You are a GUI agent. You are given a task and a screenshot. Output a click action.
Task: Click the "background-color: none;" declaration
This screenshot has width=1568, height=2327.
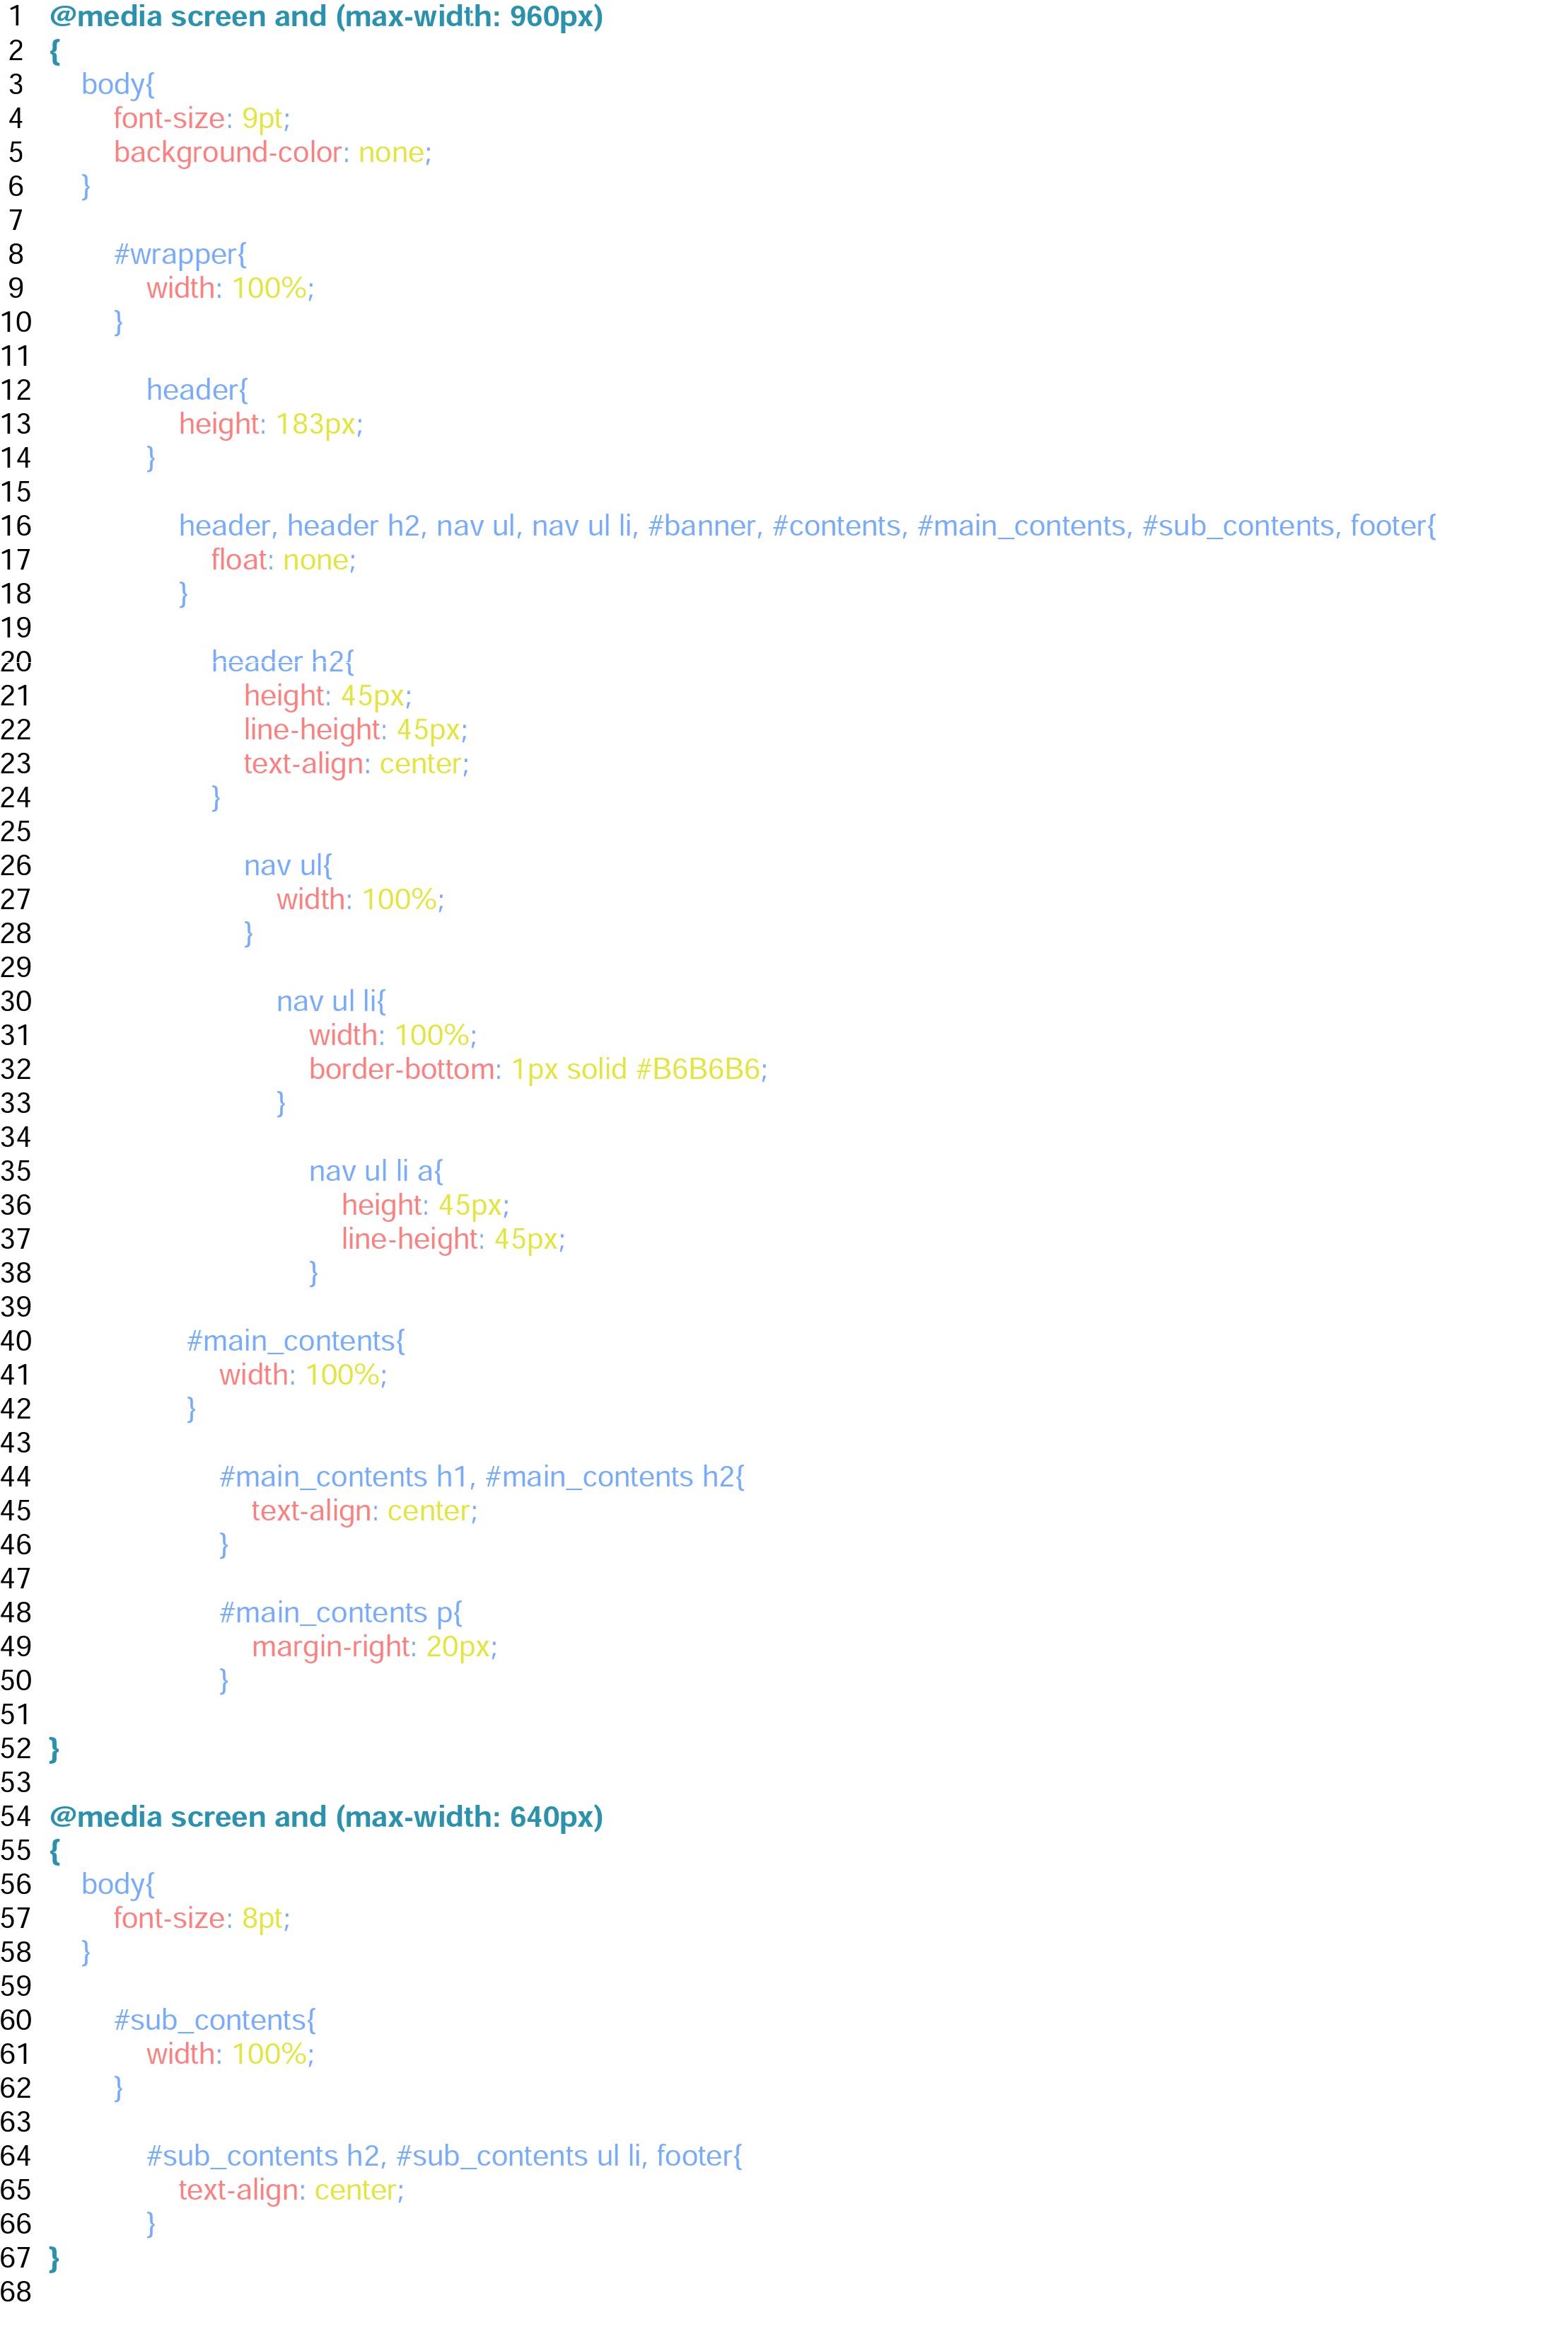pos(272,152)
